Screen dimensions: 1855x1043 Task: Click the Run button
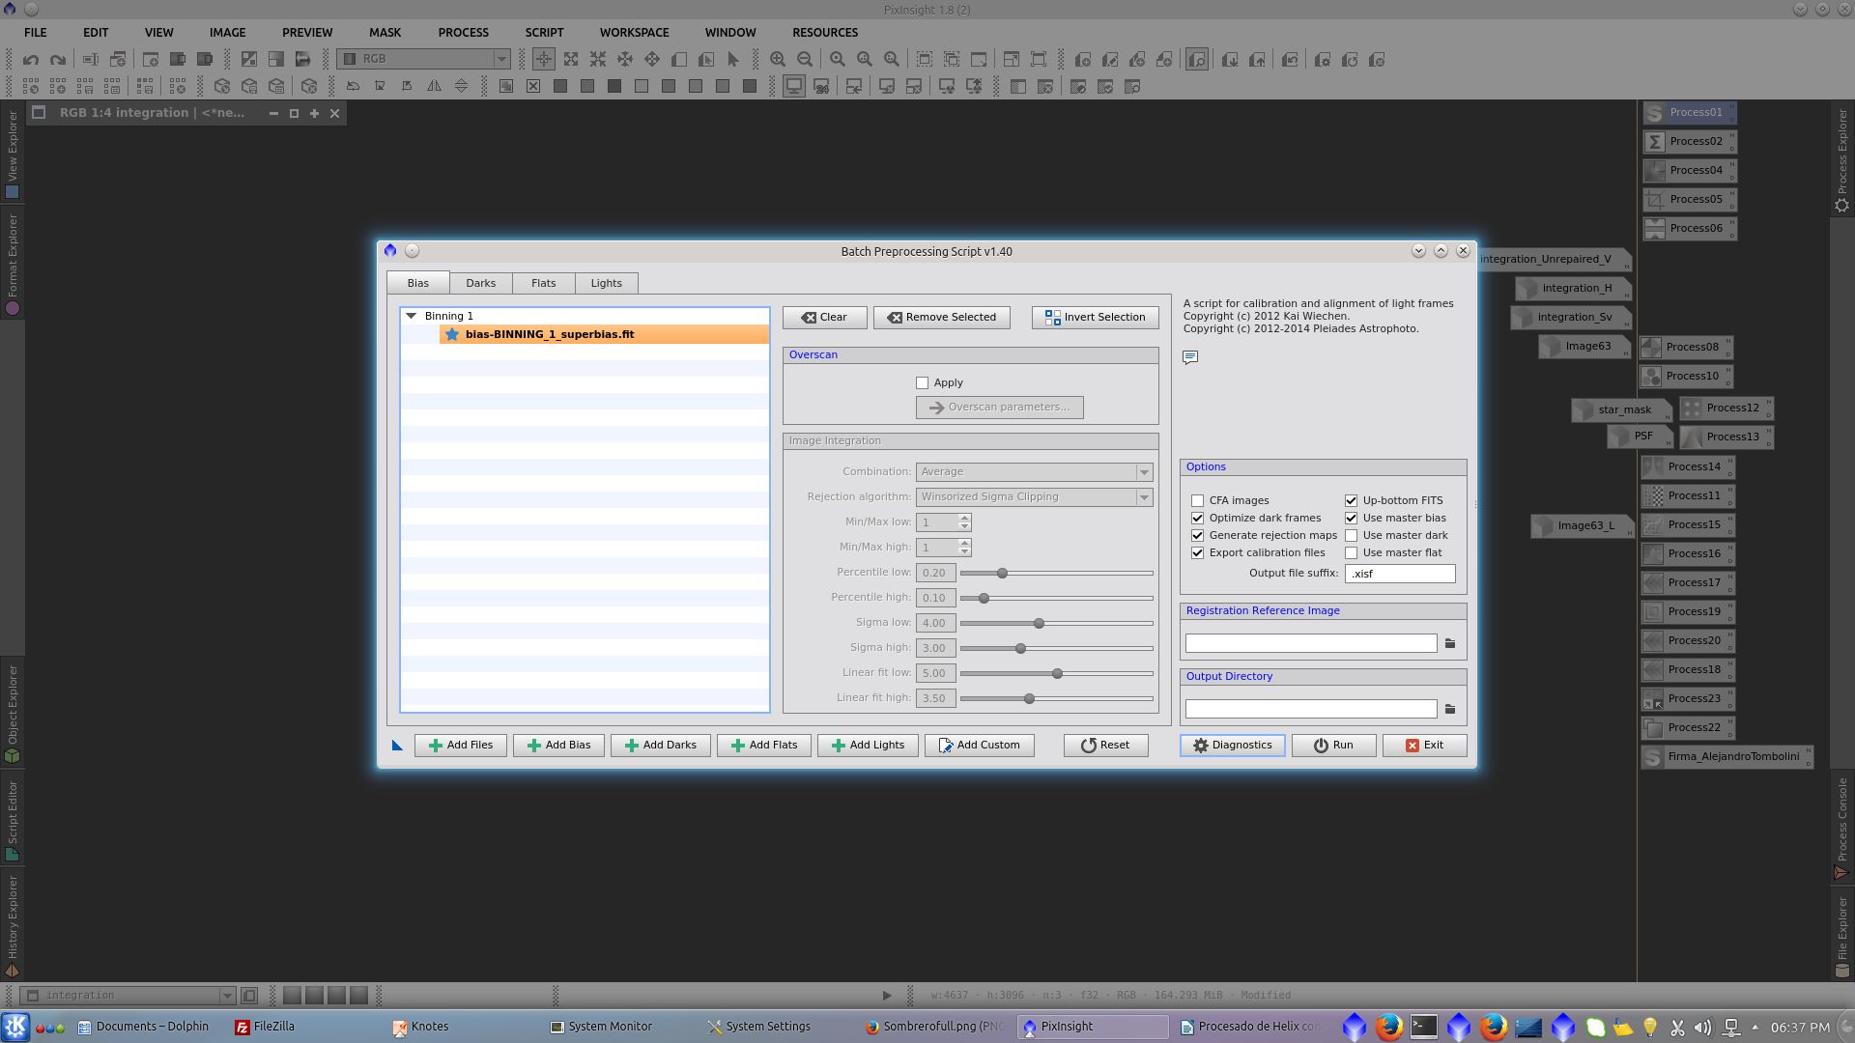pyautogui.click(x=1332, y=745)
